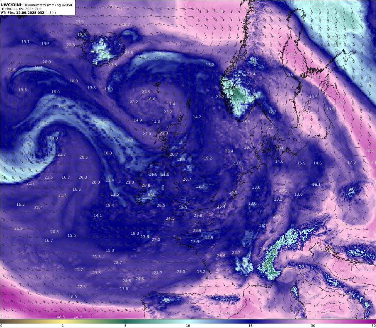Select the 17.4 map value
The image size is (376, 328).
click(171, 104)
